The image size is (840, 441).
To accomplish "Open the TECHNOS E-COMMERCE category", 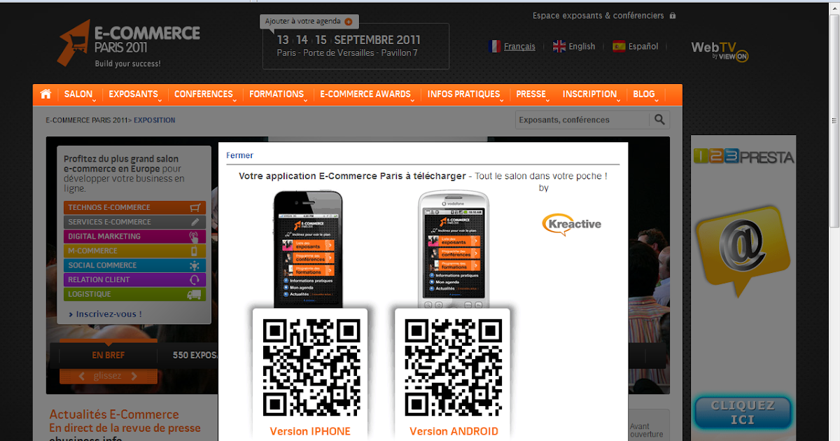I will 134,207.
